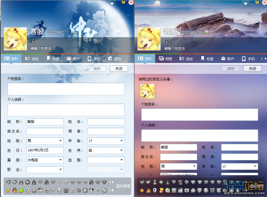Click the gray square P icon in left window
This screenshot has width=267, height=197.
(34, 190)
